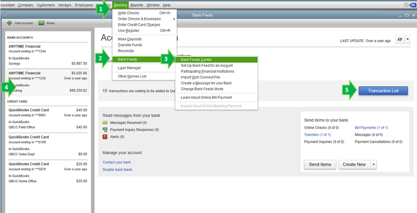The image size is (417, 213).
Task: Open the Company menu
Action: (x=26, y=5)
